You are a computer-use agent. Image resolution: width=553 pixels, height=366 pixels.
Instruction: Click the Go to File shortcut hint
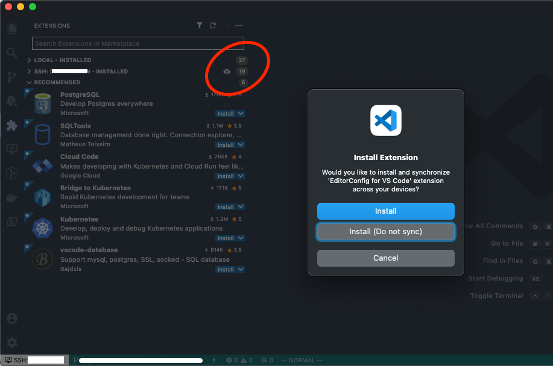(507, 243)
